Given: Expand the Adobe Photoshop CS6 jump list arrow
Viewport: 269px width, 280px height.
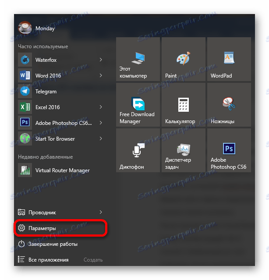Looking at the screenshot, I should [101, 123].
